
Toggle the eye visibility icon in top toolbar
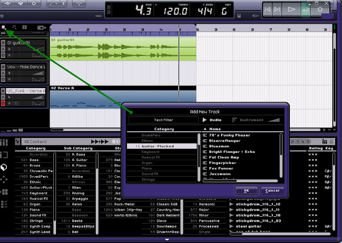(63, 3)
